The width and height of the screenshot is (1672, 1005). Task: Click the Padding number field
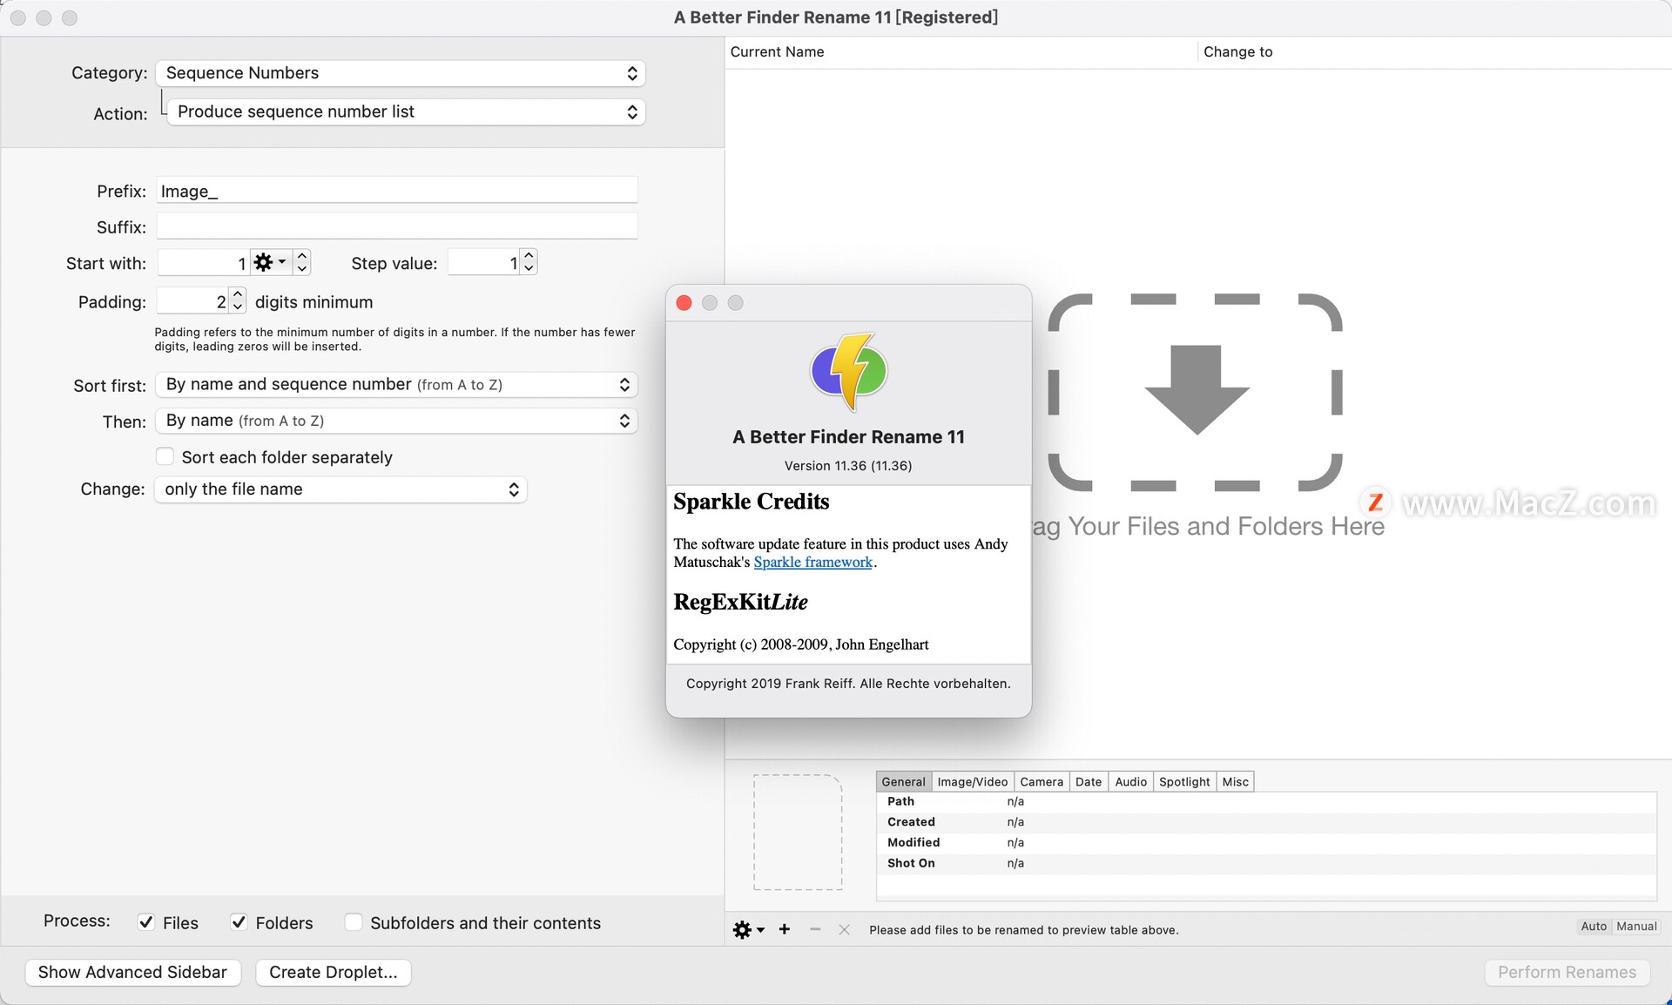pos(192,300)
